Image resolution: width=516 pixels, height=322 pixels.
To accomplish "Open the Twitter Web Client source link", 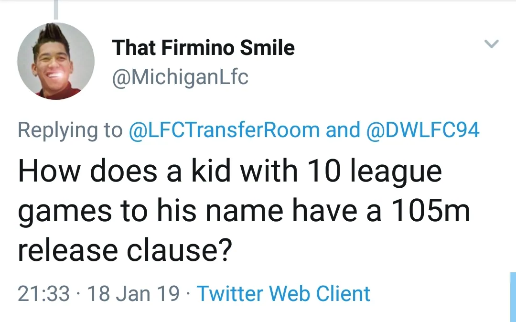I will 283,293.
